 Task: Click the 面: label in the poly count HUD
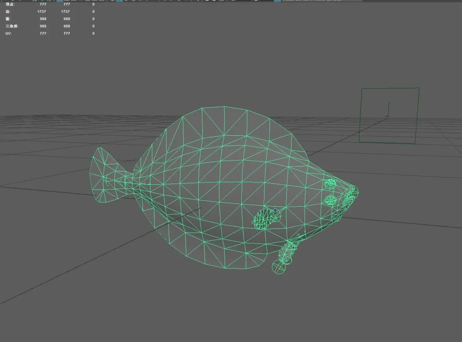[x=8, y=19]
